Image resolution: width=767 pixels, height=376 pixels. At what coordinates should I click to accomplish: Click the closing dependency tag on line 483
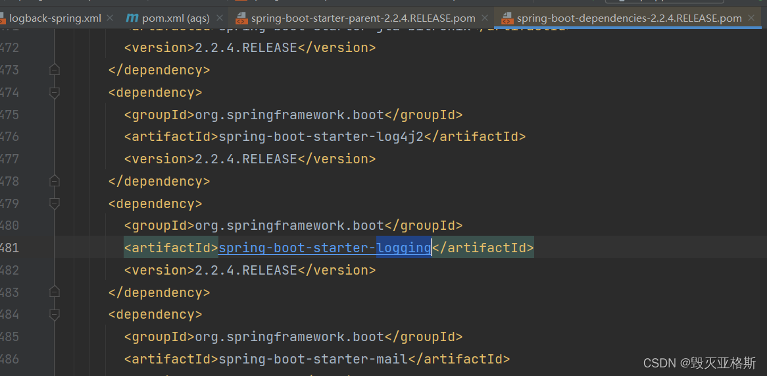pyautogui.click(x=159, y=292)
